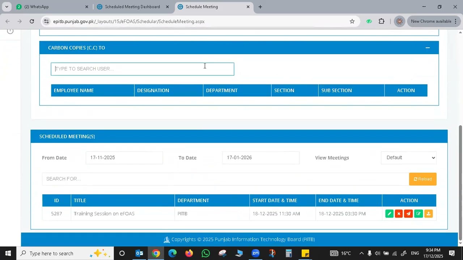This screenshot has width=463, height=260.
Task: Show hidden system tray icons
Action: [x=361, y=253]
